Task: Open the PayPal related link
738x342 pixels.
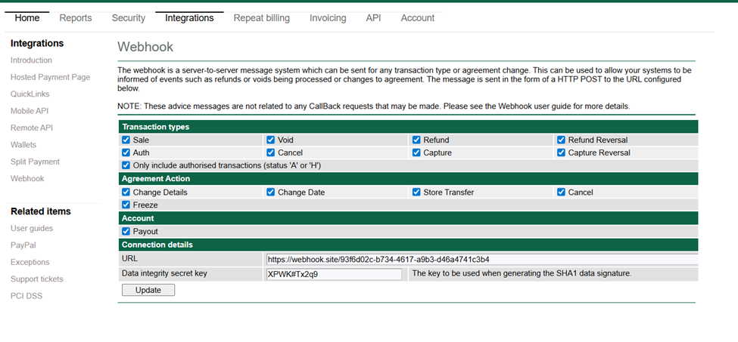Action: coord(23,245)
